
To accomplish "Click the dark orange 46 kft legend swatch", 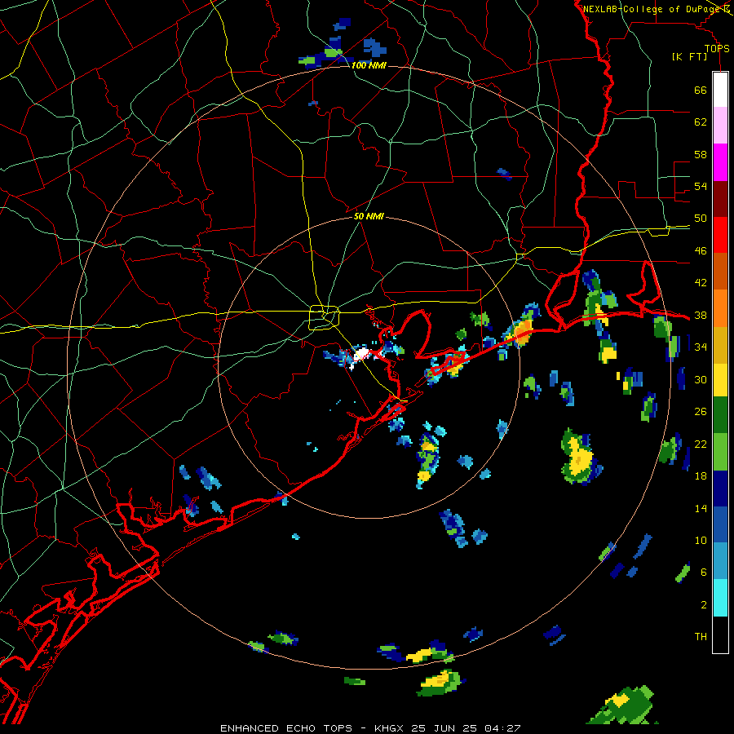I will (x=720, y=272).
